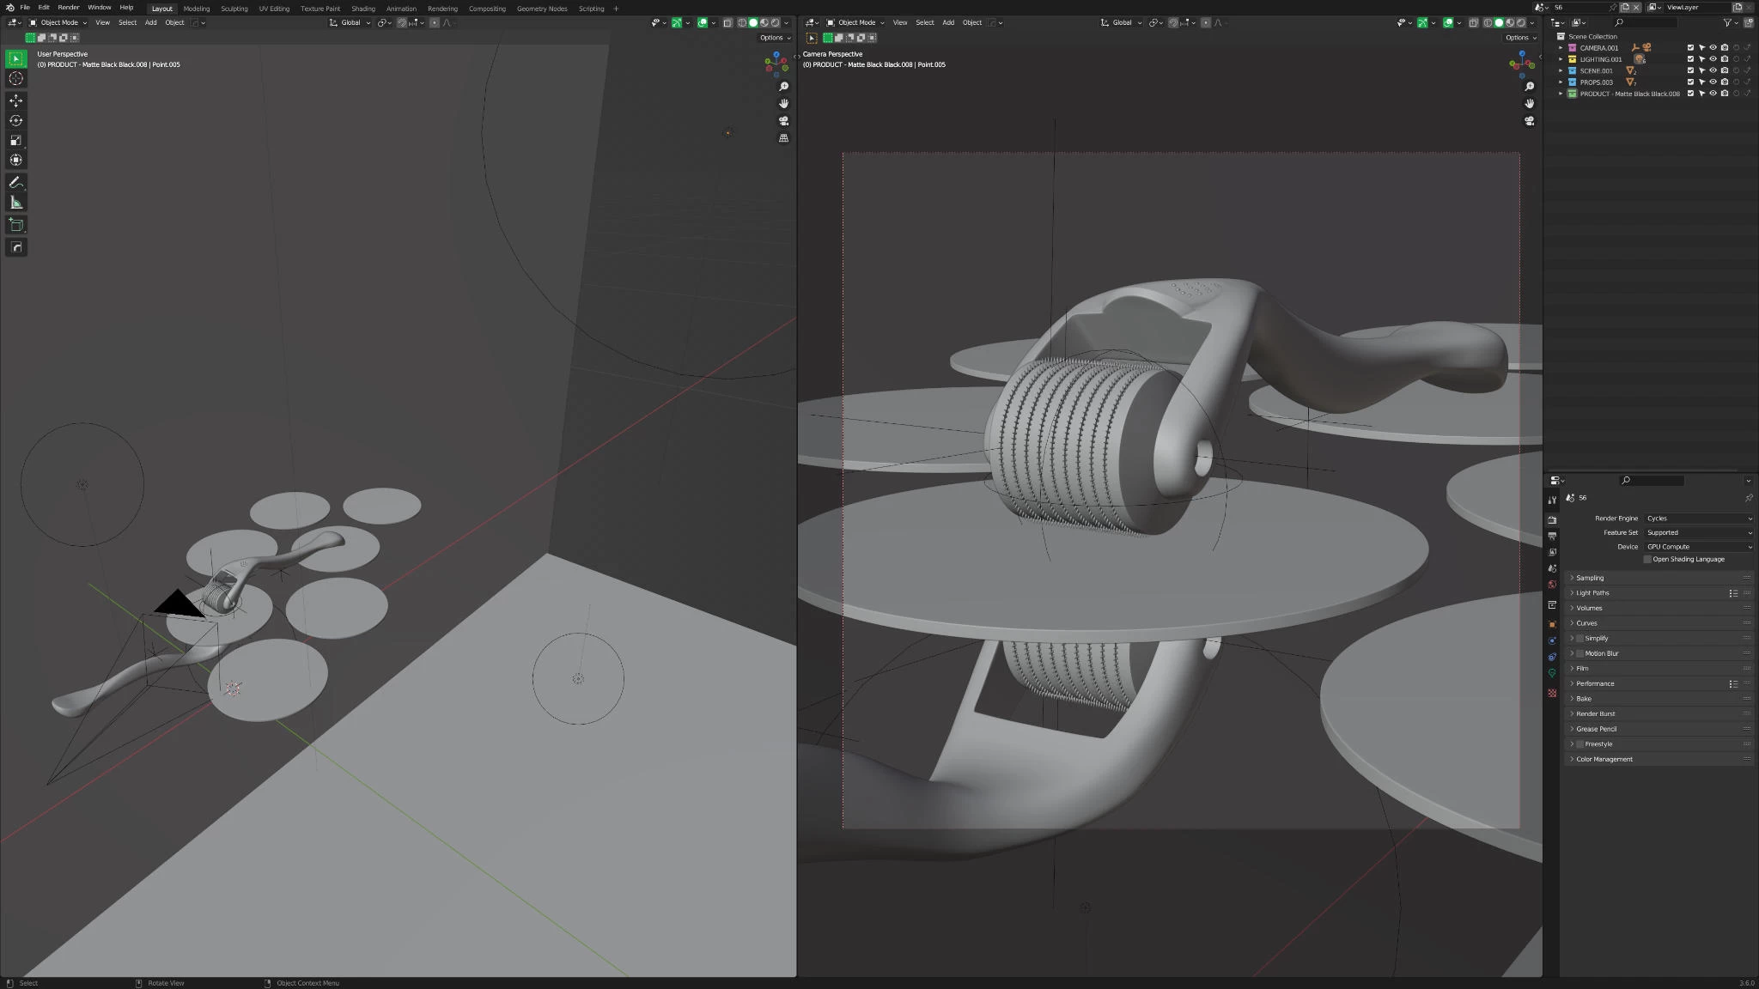Viewport: 1759px width, 989px height.
Task: Open the Color Management panel
Action: pyautogui.click(x=1603, y=759)
